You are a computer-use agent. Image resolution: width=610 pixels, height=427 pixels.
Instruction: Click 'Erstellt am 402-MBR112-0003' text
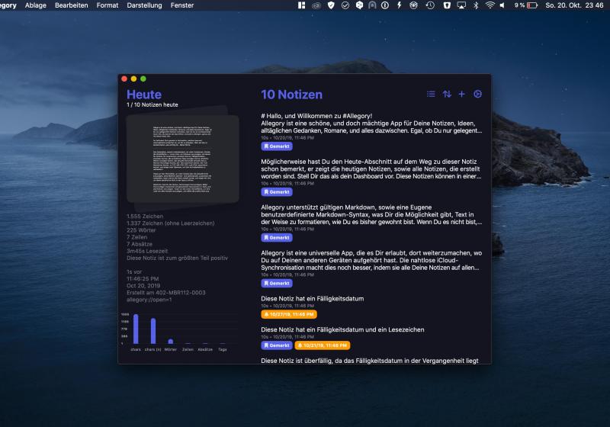tap(165, 293)
